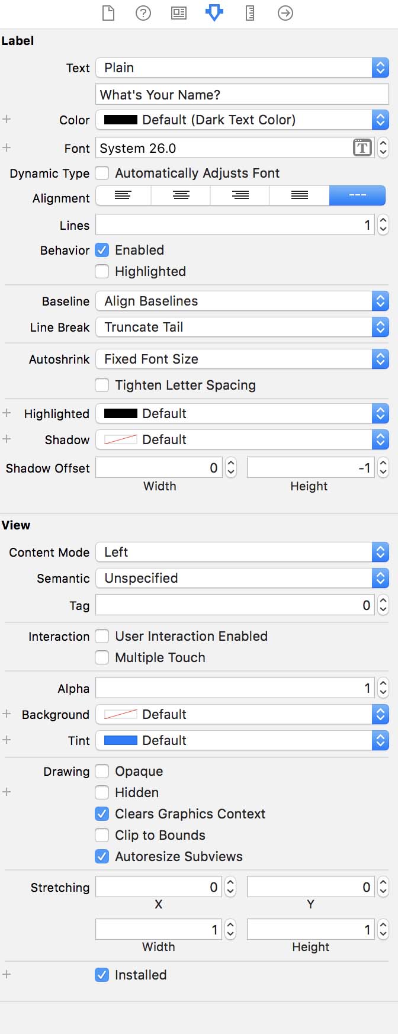Show the Connections inspector arrow icon
398x1034 pixels.
[x=285, y=13]
